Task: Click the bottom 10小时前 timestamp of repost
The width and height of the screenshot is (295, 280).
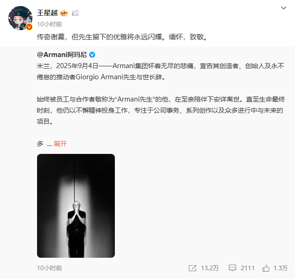Action: coord(50,268)
